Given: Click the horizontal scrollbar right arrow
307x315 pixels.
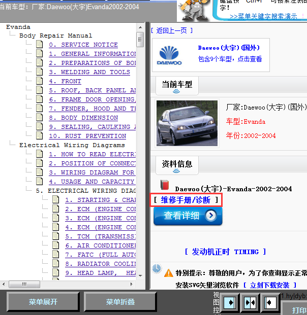Looking at the screenshot, I should [x=132, y=284].
